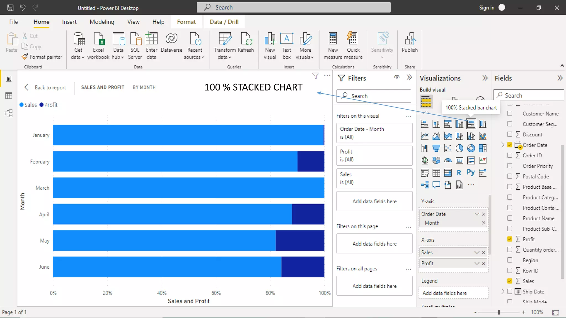Uncheck the Profit field checkbox
Image resolution: width=566 pixels, height=318 pixels.
pyautogui.click(x=510, y=239)
